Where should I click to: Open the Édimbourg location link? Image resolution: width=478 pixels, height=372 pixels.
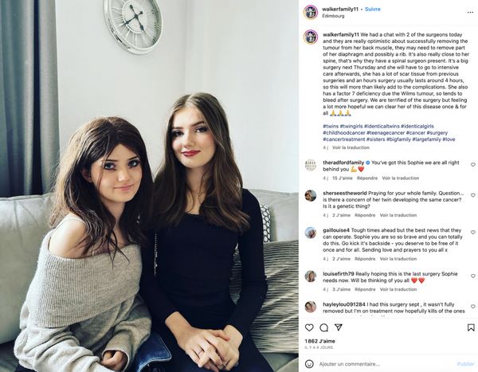(333, 16)
